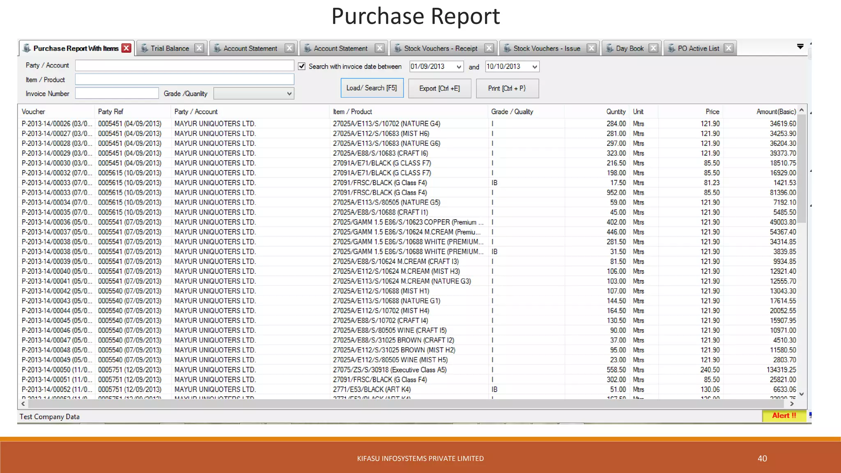Sort by the Quntity column header

597,112
